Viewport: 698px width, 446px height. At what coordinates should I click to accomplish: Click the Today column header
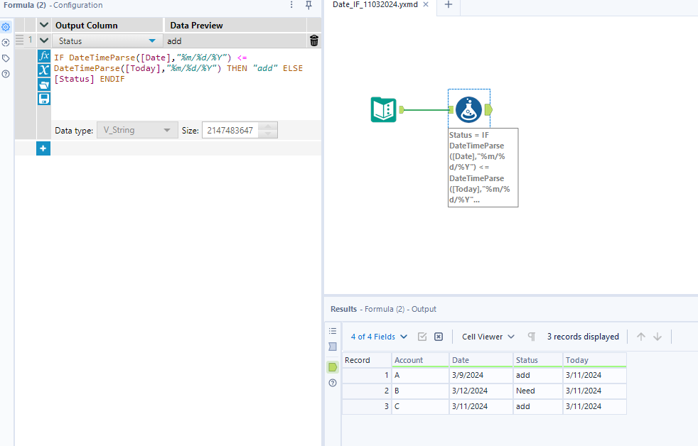pos(595,360)
